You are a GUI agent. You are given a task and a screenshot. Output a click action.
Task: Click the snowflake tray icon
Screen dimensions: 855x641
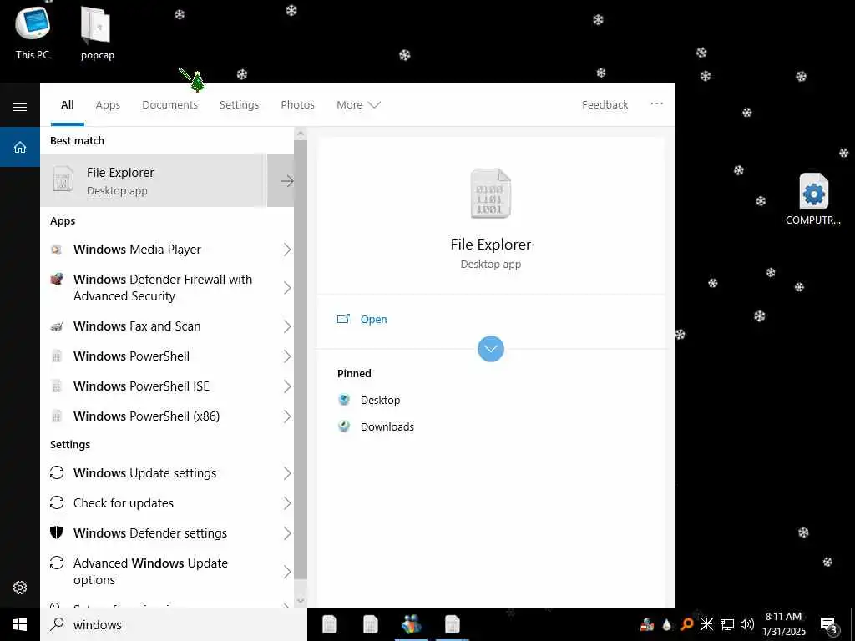click(706, 624)
